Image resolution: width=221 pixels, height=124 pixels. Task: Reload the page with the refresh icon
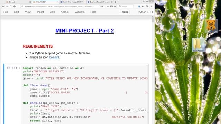[11, 6]
